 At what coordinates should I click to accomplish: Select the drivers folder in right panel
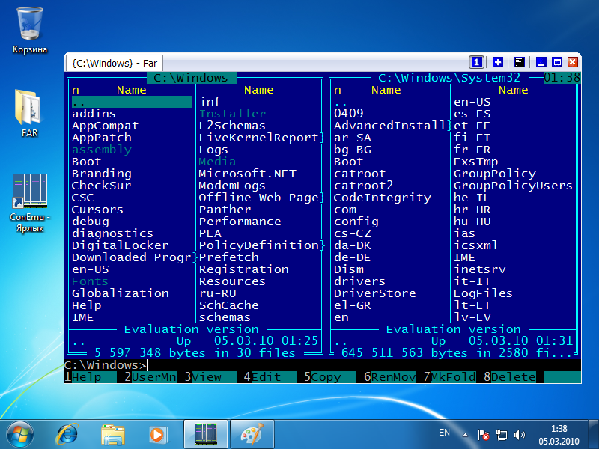[x=359, y=281]
